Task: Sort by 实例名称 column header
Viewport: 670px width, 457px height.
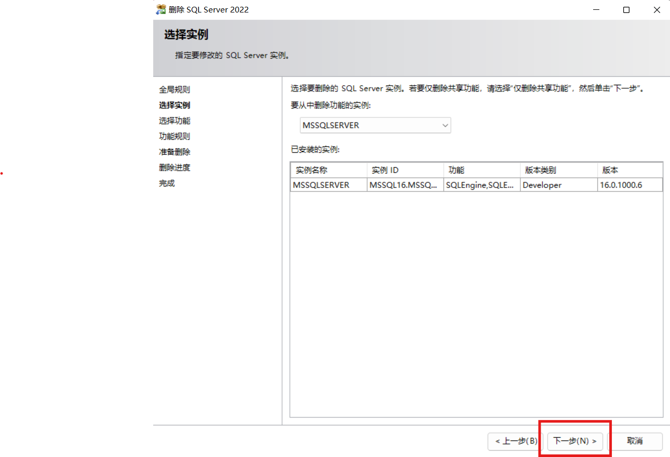Action: click(329, 170)
